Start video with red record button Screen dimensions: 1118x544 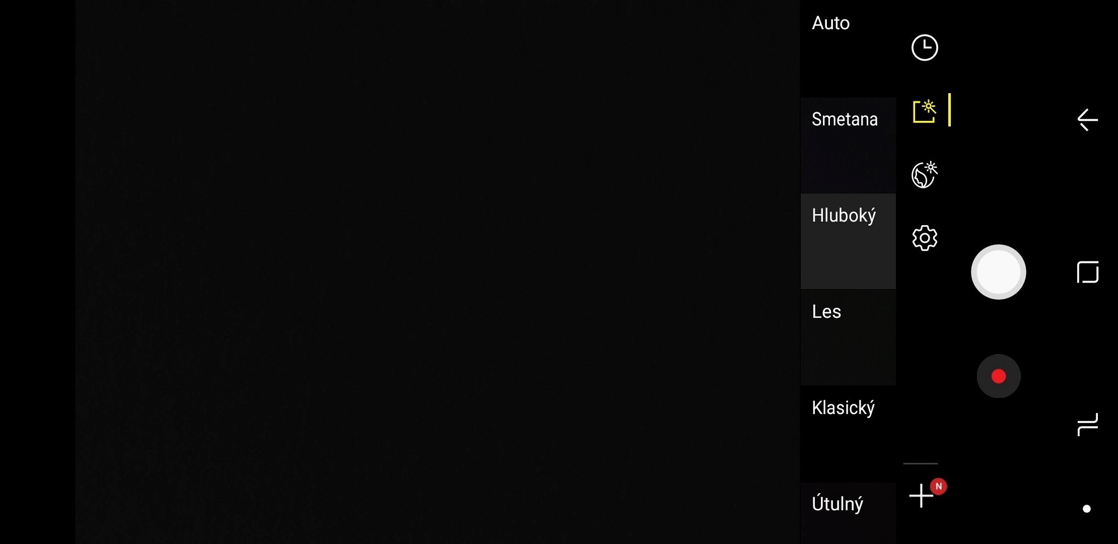click(x=999, y=376)
